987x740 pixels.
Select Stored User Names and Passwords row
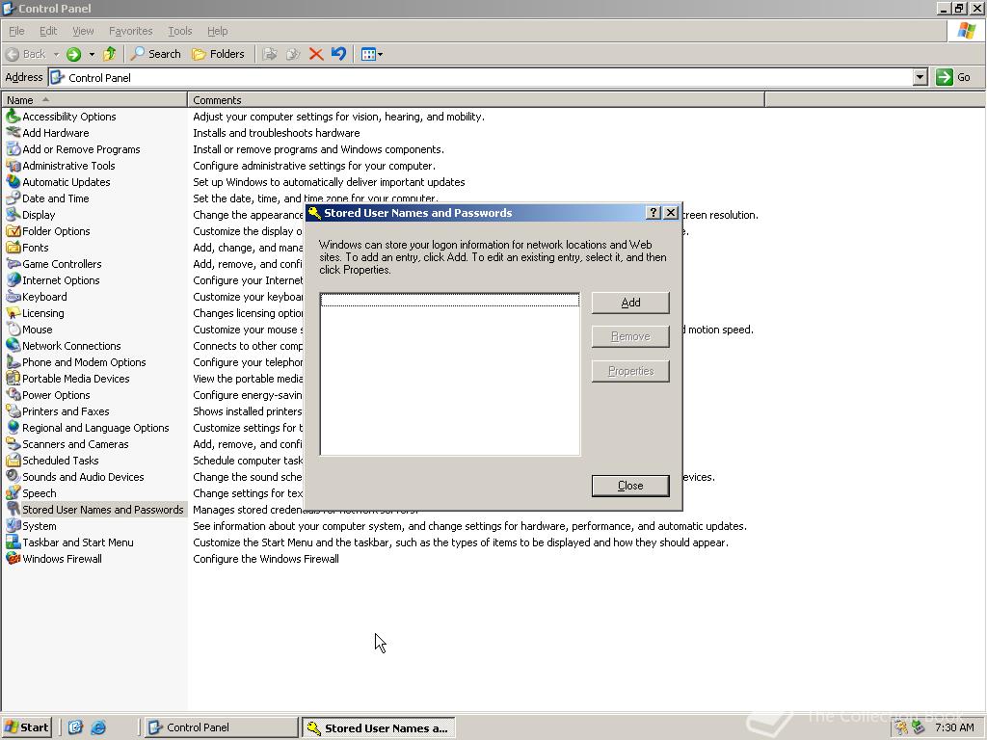pyautogui.click(x=102, y=510)
